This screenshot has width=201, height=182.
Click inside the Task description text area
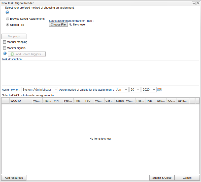click(100, 73)
